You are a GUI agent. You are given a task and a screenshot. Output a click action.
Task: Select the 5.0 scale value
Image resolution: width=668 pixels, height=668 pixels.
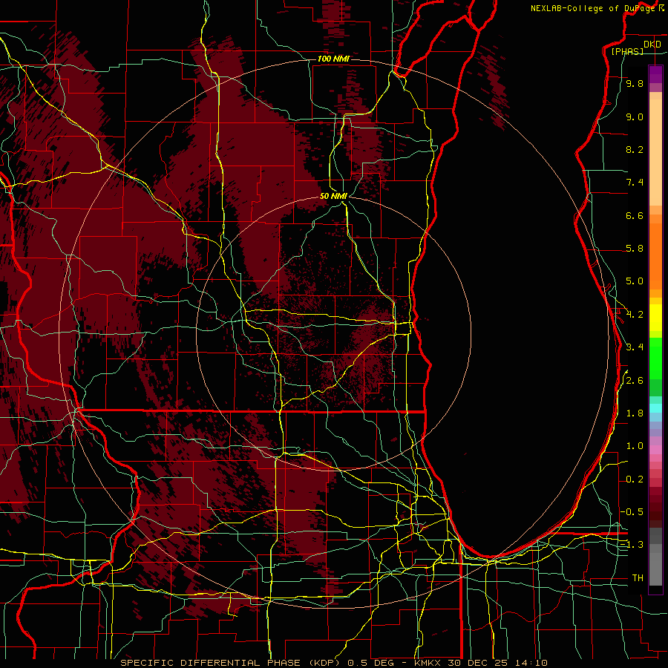coord(635,281)
